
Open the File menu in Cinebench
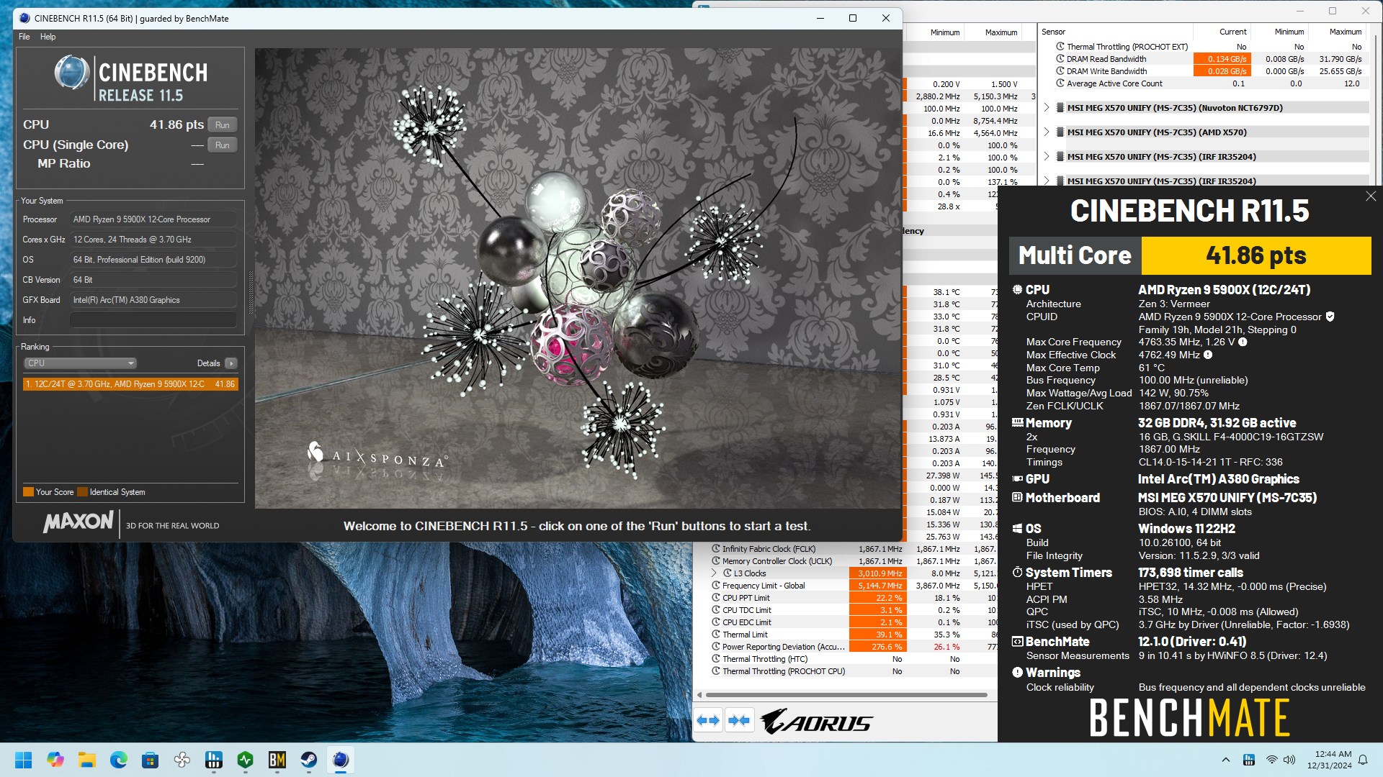click(x=24, y=37)
